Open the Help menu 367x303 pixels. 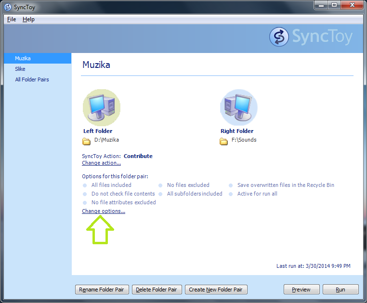click(28, 19)
